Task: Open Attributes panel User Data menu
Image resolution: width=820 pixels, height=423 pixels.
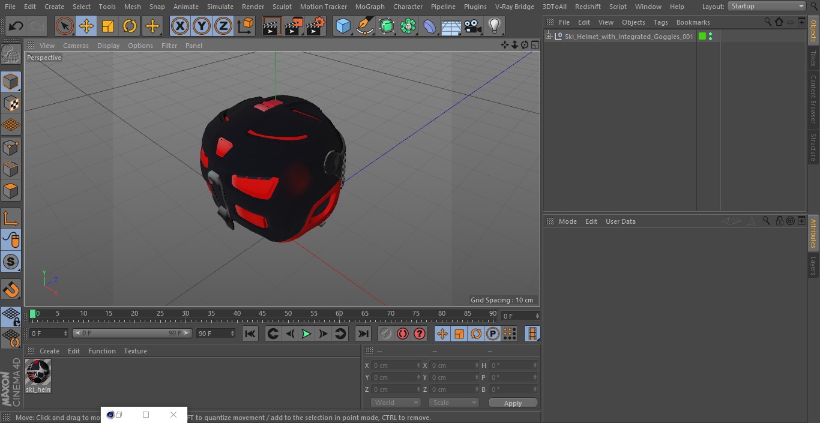Action: (x=620, y=221)
